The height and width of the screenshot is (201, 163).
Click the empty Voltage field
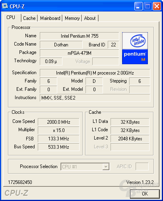(106, 61)
